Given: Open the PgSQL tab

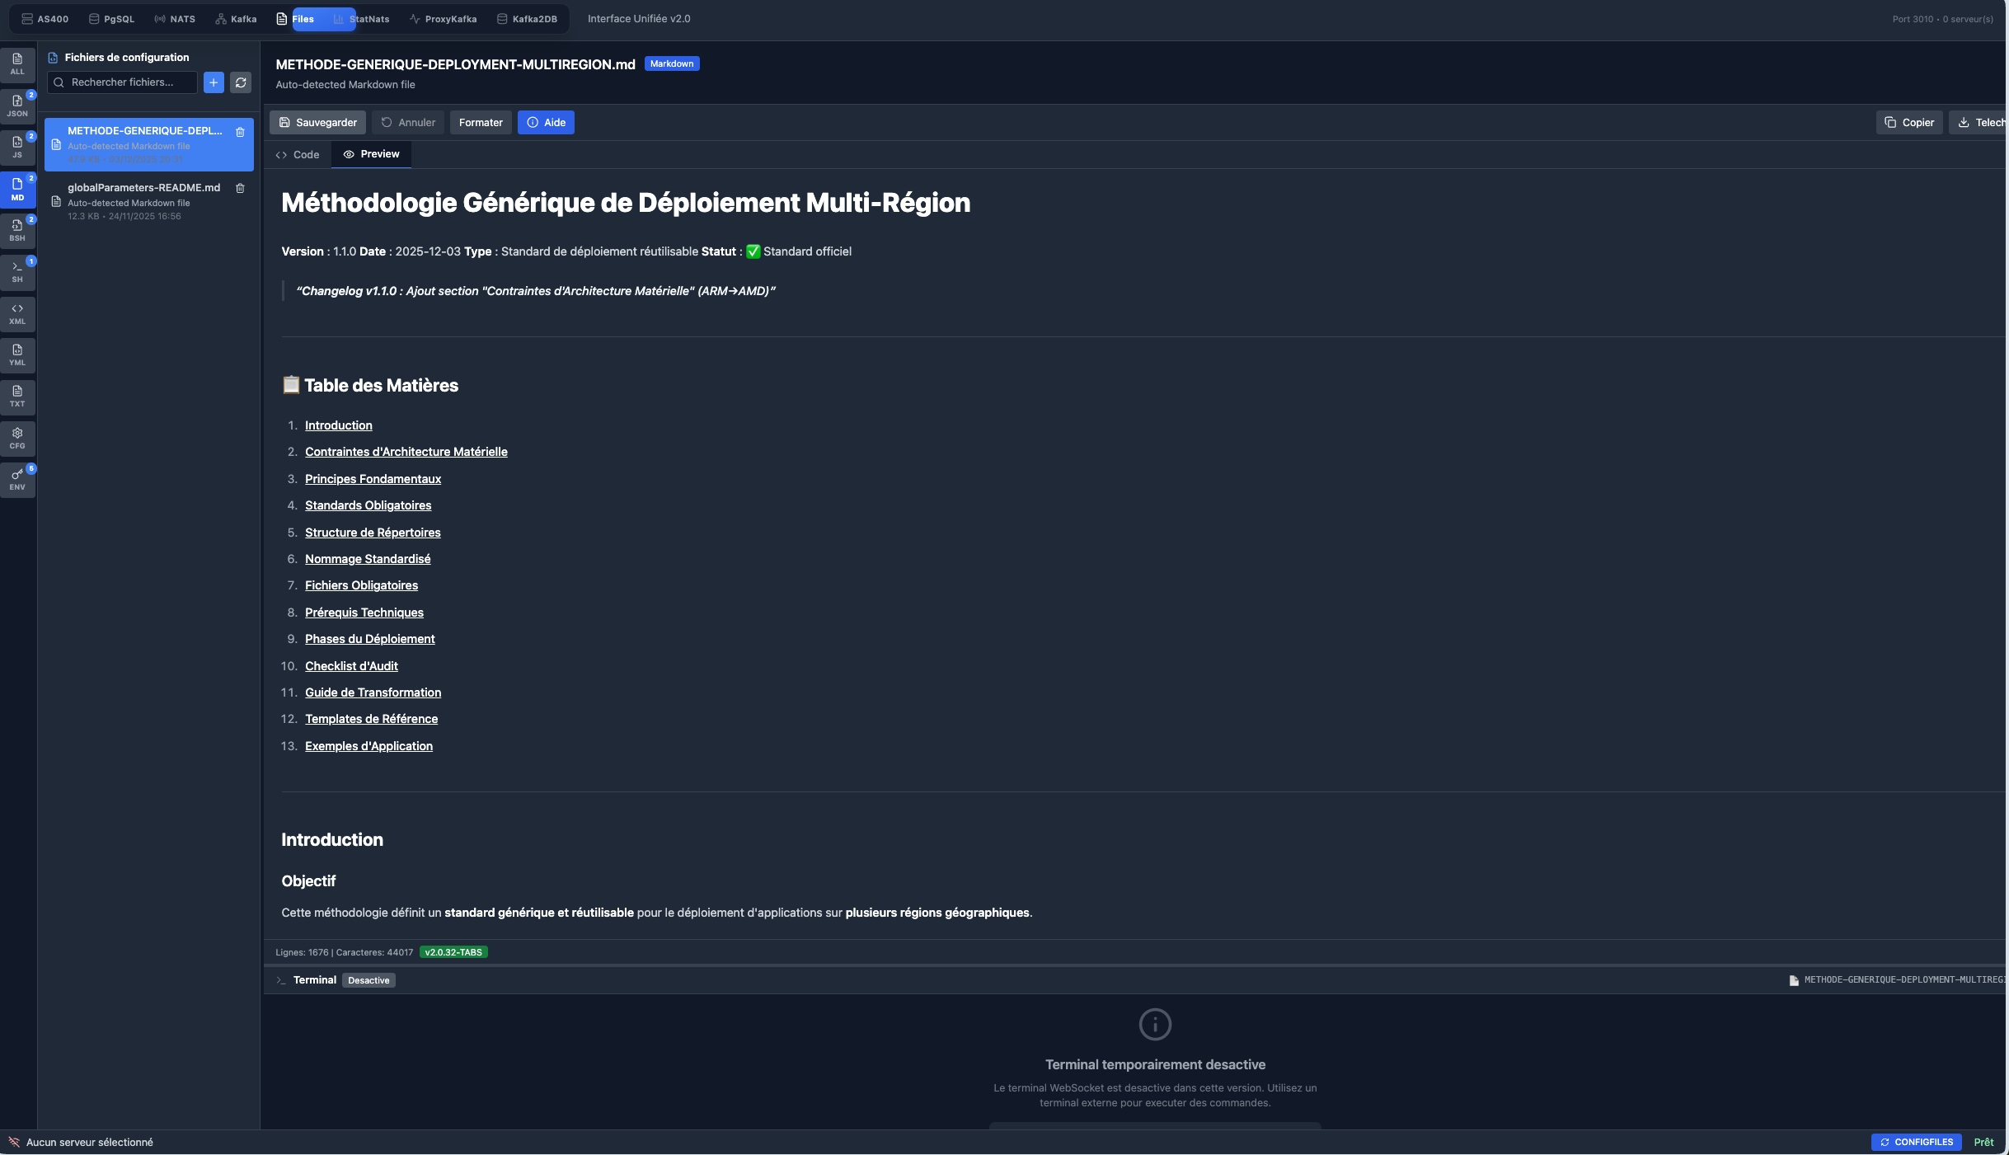Looking at the screenshot, I should point(111,19).
